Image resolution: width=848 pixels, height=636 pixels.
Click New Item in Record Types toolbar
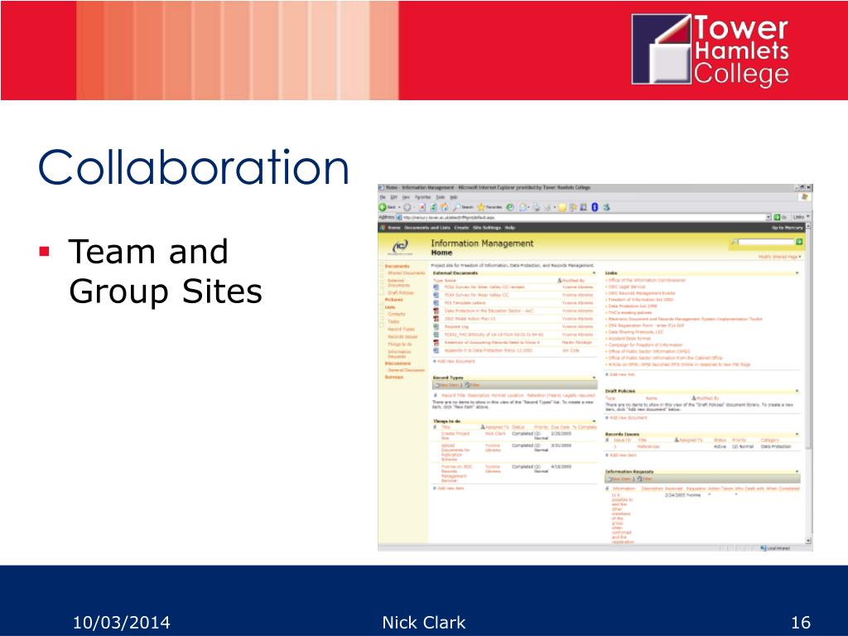pos(446,385)
